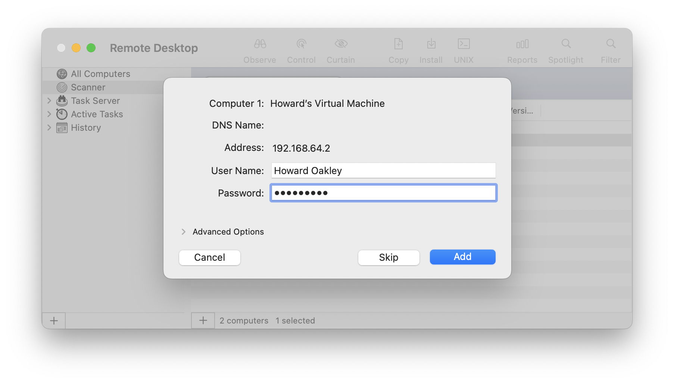The image size is (674, 384).
Task: Open the Scanner view
Action: click(x=88, y=87)
